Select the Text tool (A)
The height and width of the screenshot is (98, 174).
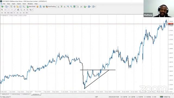(x=24, y=10)
